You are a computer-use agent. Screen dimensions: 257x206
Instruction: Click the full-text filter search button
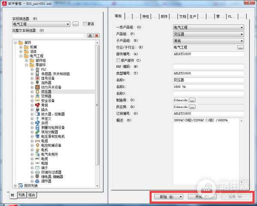coord(90,36)
